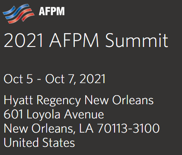
Task: Click the Oct 7, 2021 end date
Action: (75, 79)
